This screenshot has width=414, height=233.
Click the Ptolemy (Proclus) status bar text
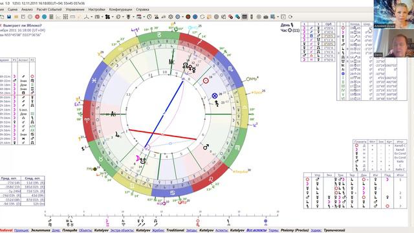[x=295, y=230]
